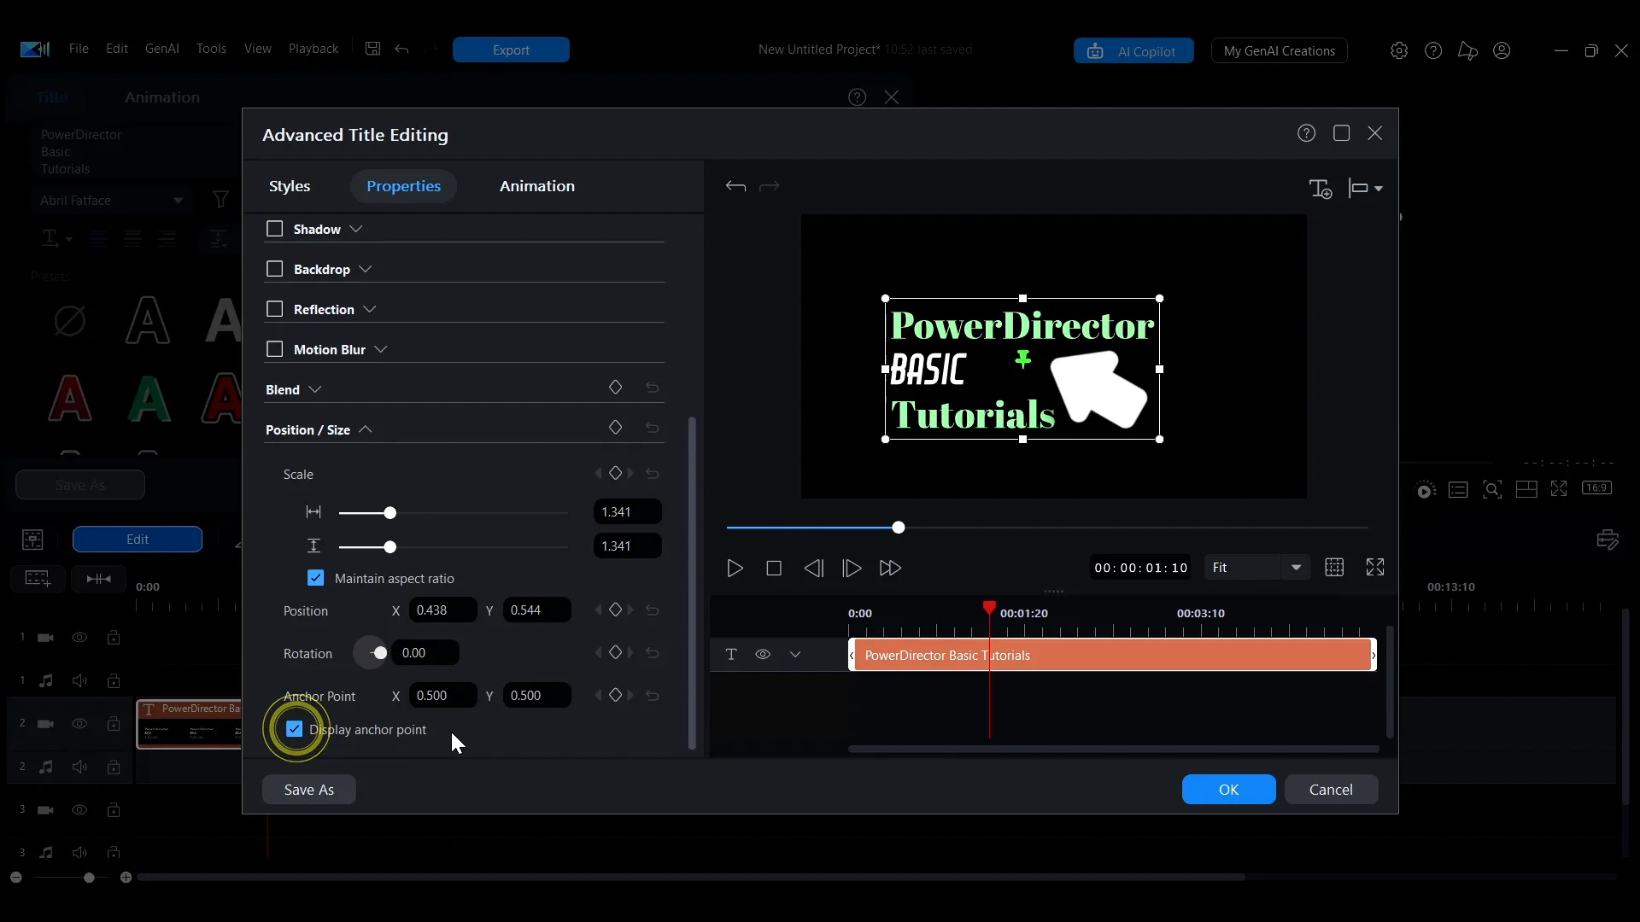Expand the Motion Blur section
This screenshot has width=1640, height=922.
pos(381,349)
